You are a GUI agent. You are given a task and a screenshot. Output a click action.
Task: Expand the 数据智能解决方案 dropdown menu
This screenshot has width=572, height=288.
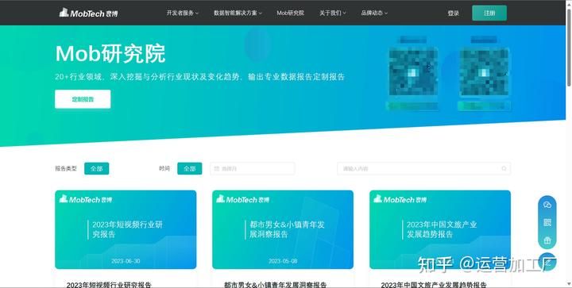238,13
